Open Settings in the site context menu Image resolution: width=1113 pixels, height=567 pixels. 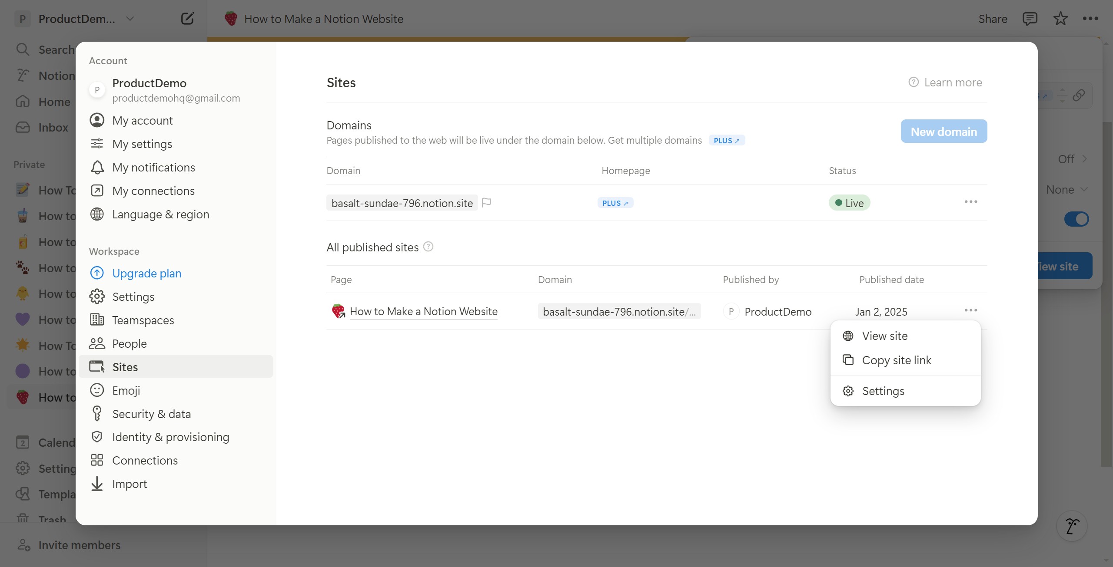[x=883, y=391]
